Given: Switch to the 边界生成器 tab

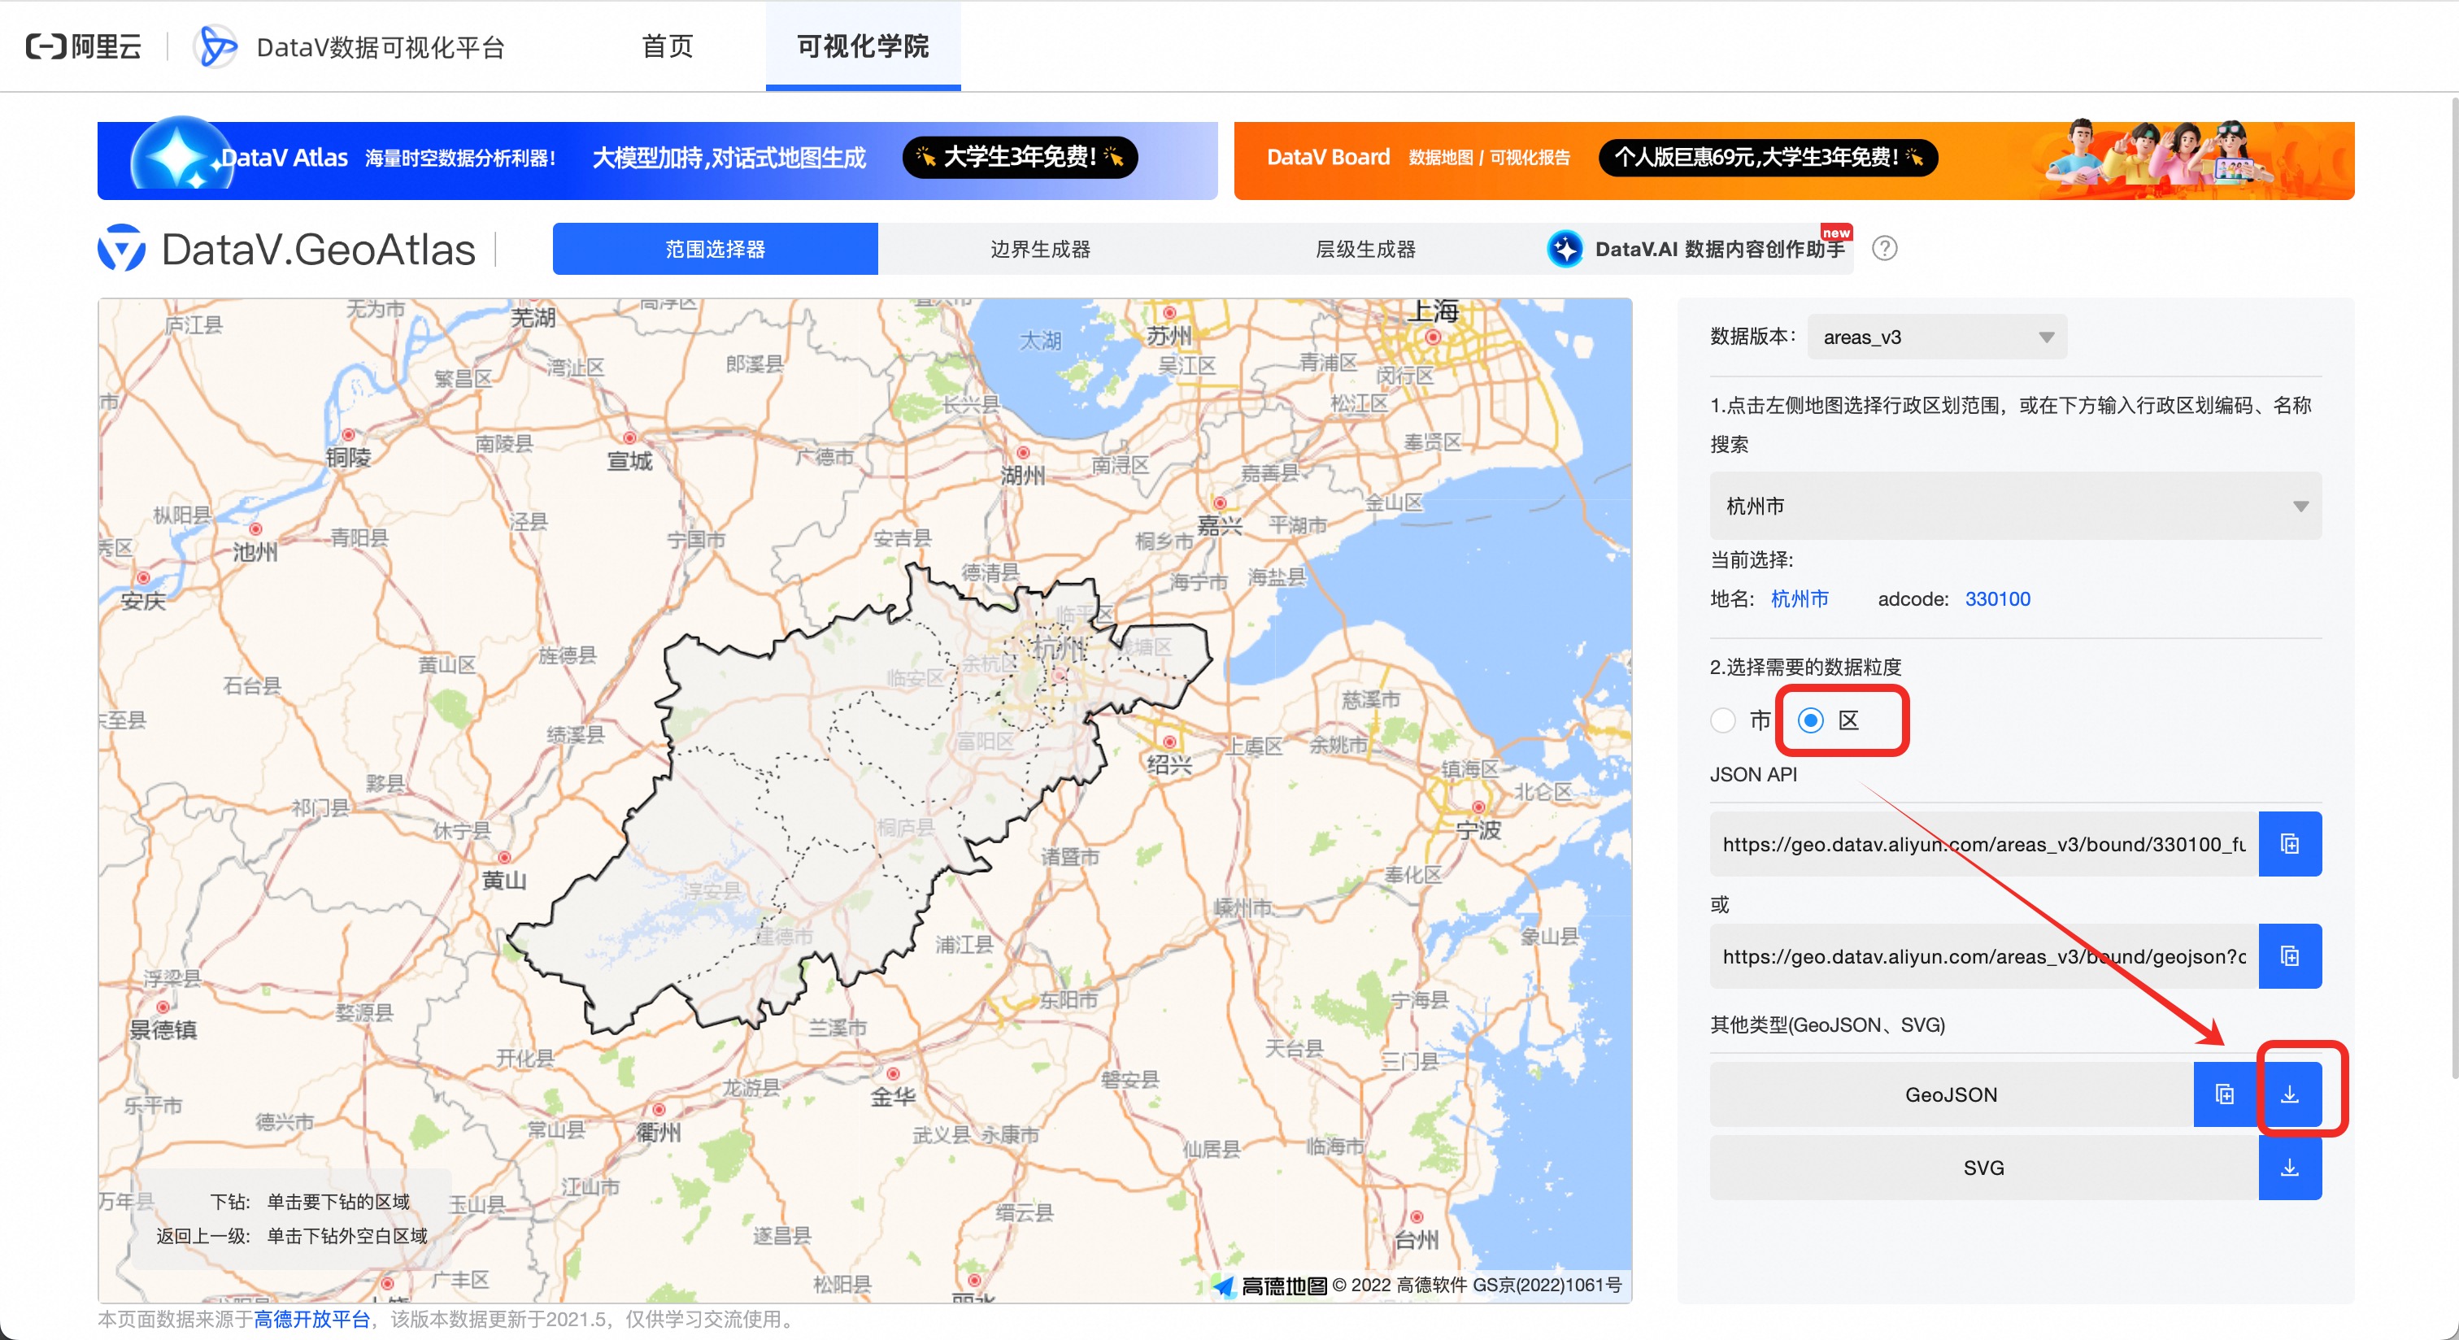Looking at the screenshot, I should 1039,249.
